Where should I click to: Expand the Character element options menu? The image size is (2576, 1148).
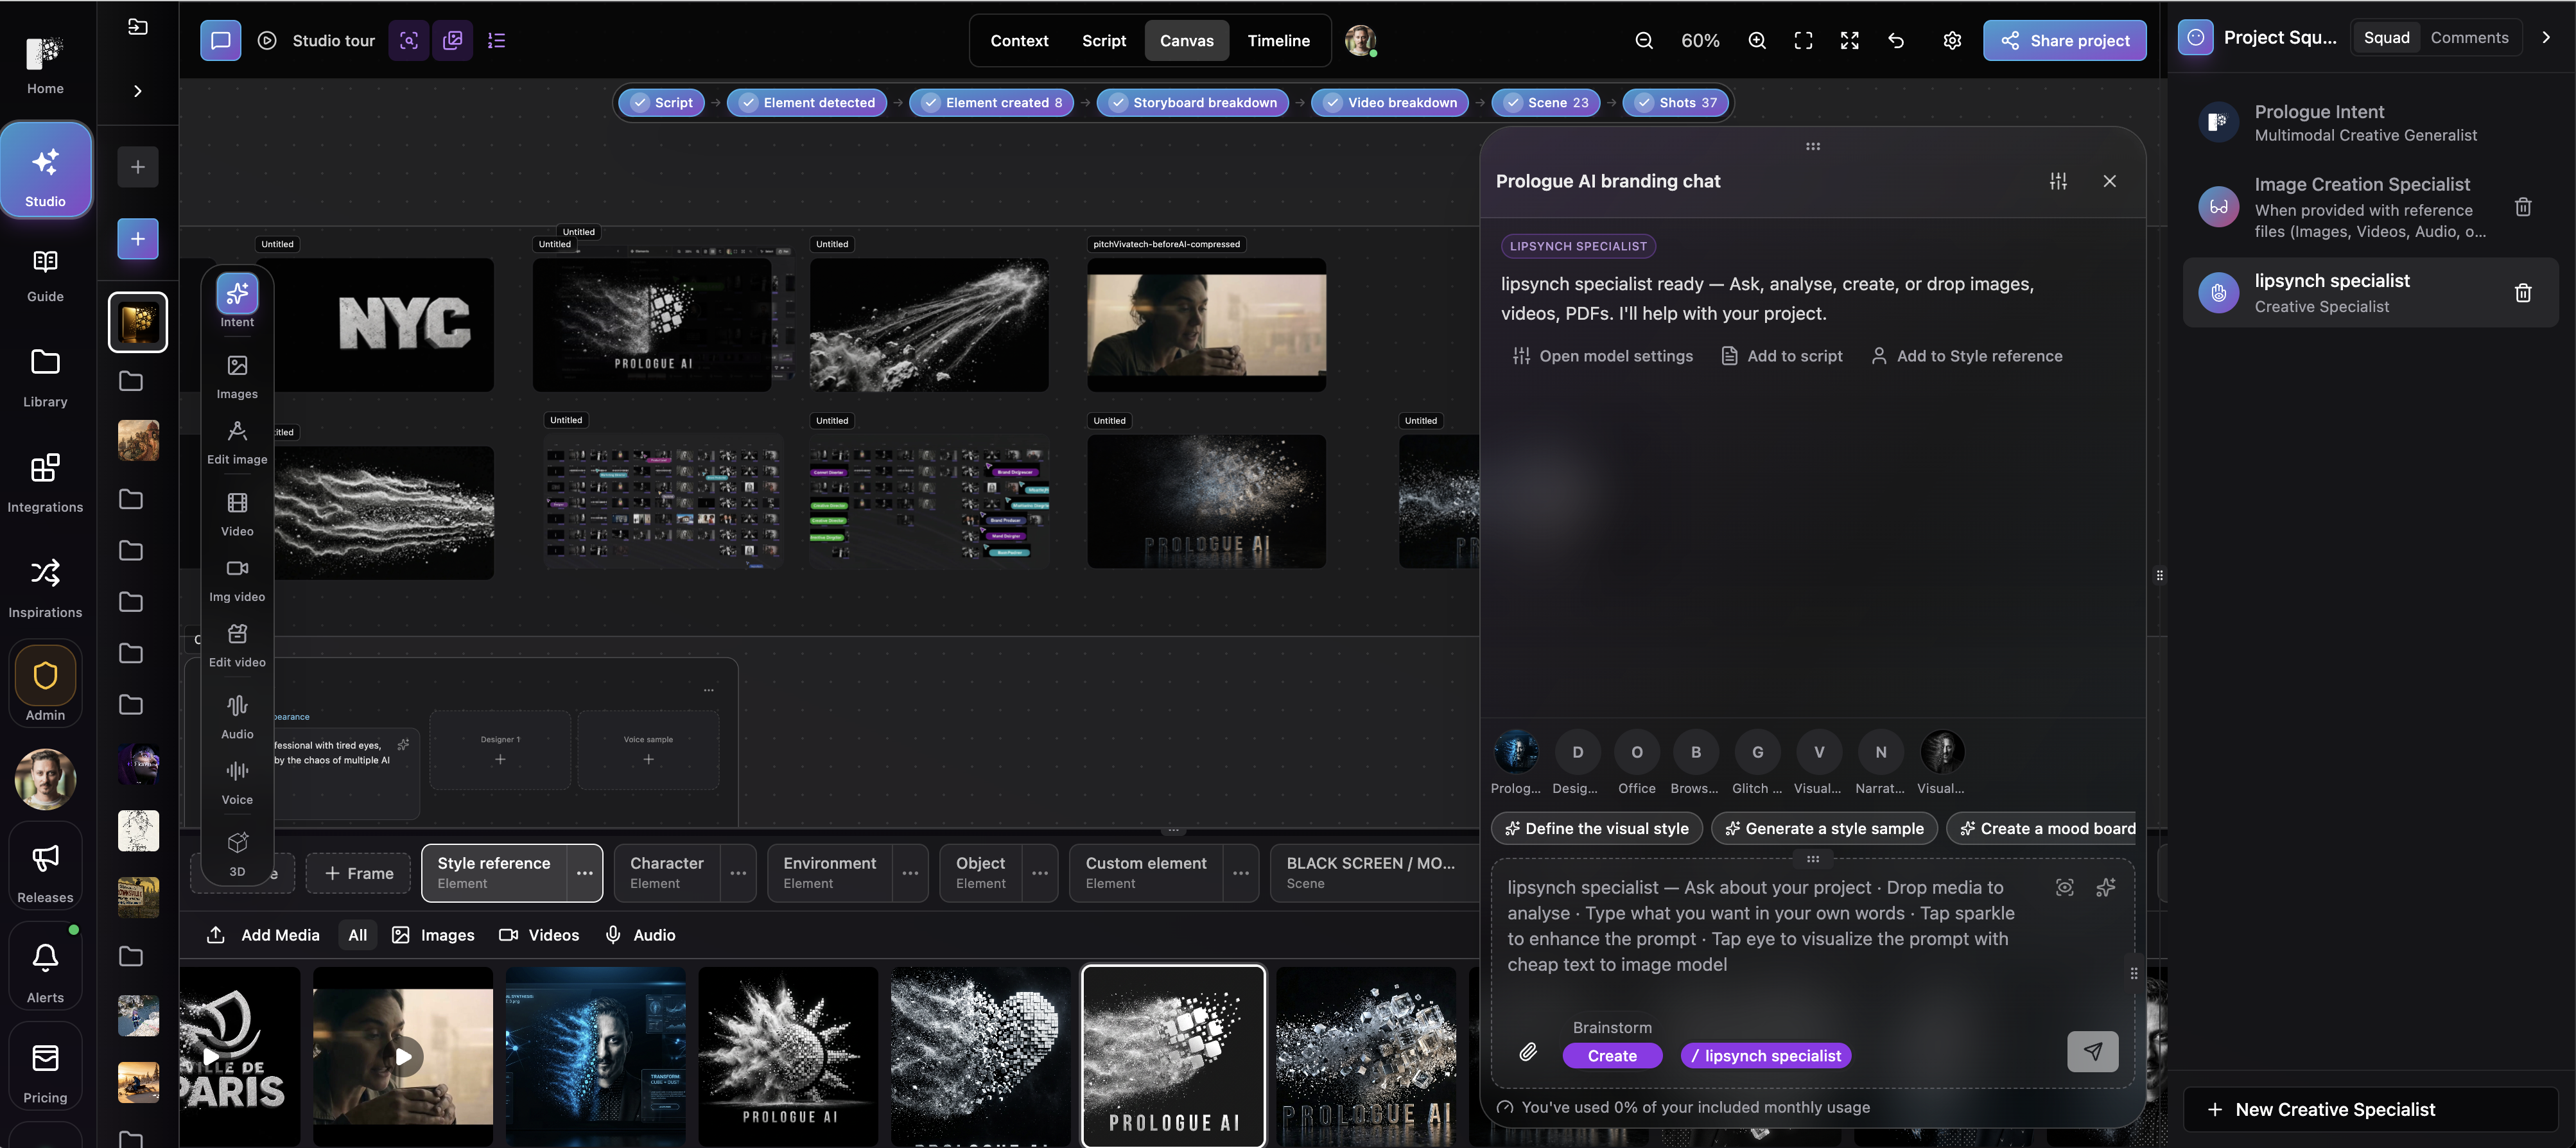738,873
